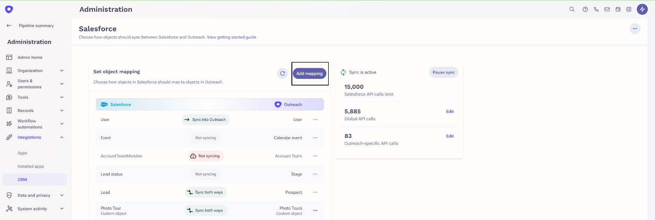
Task: Open options menu for Photo Tour row
Action: pyautogui.click(x=315, y=211)
